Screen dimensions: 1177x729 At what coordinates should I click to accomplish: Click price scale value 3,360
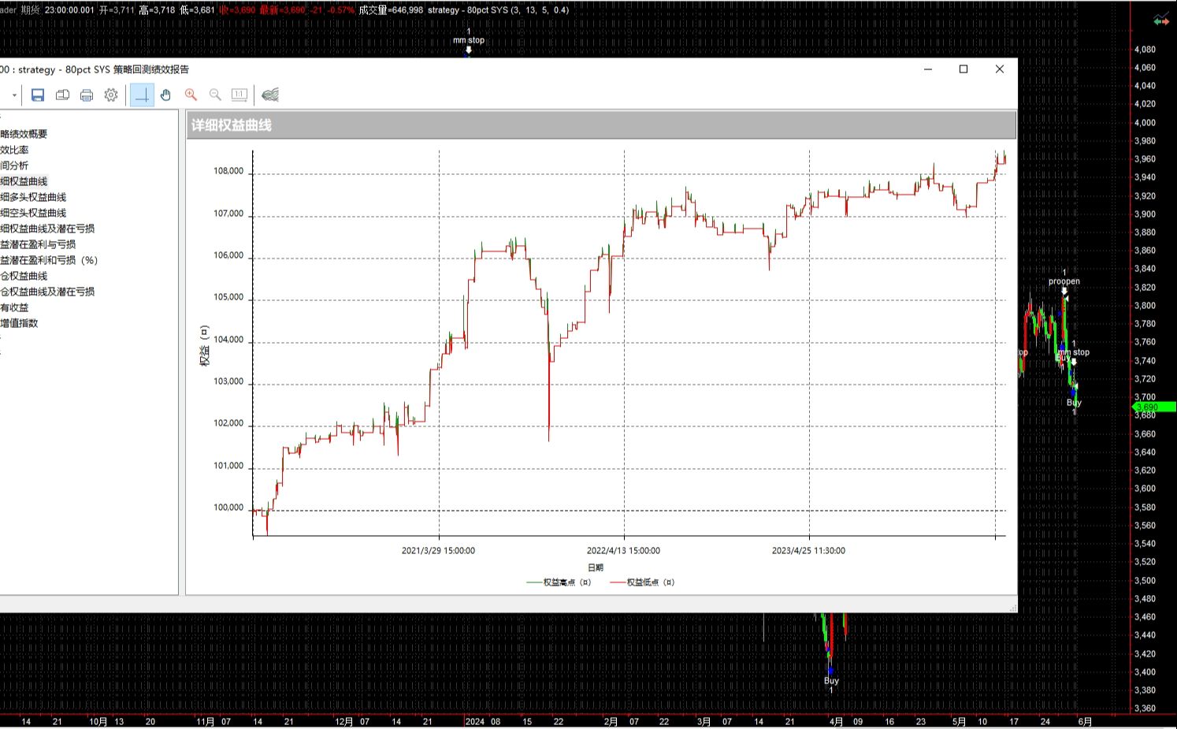(1145, 709)
